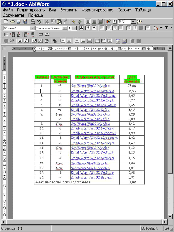Toggle bold formatting button
Viewport: 174px width, 232px height.
pos(82,28)
